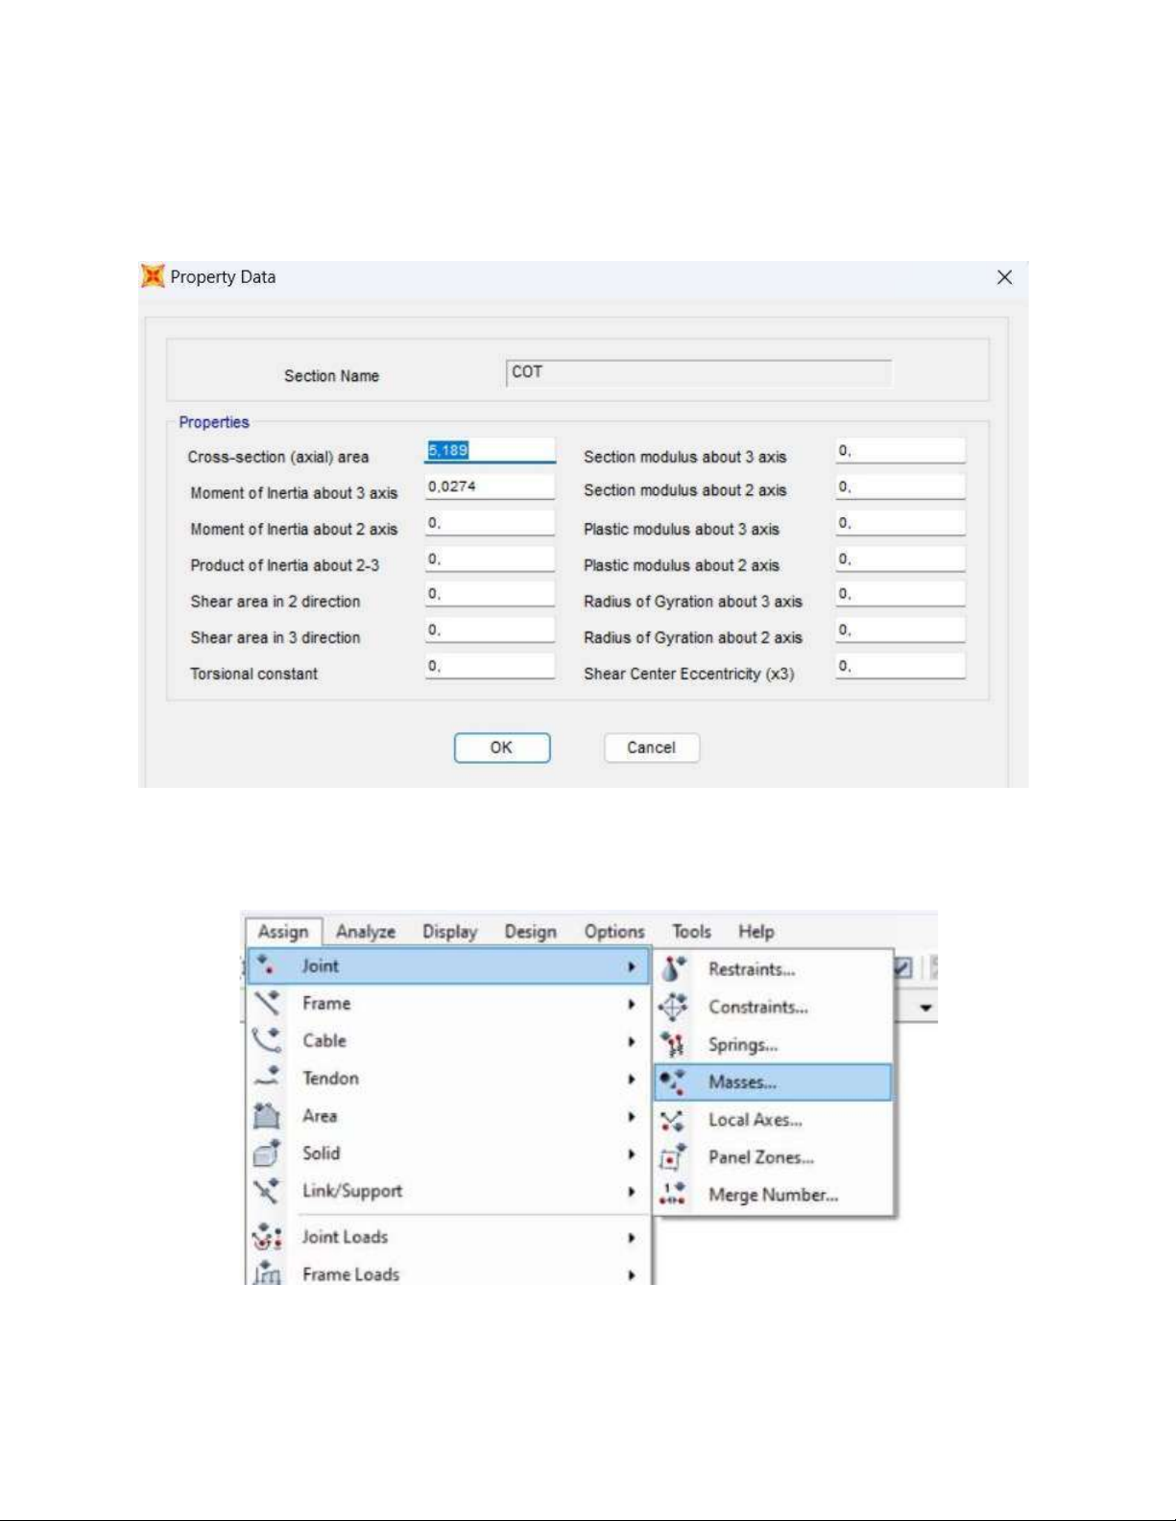
Task: Click the Tendon menu icon
Action: (267, 1078)
